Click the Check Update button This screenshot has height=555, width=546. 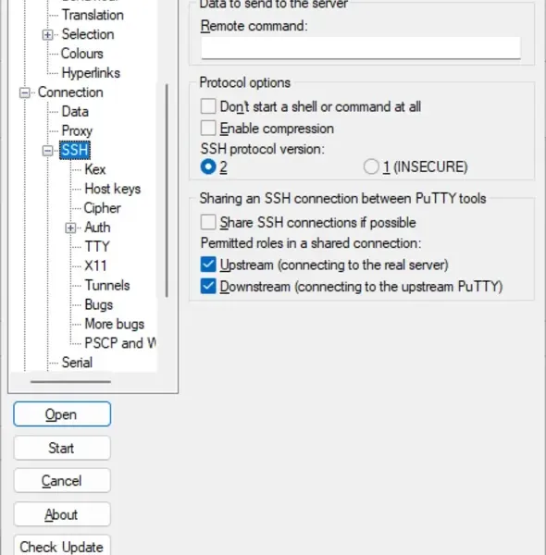click(x=62, y=546)
